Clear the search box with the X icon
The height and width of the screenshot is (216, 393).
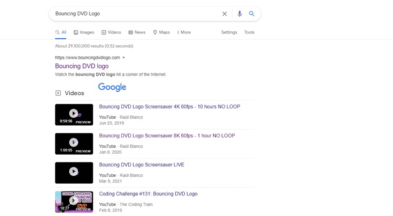[x=225, y=14]
